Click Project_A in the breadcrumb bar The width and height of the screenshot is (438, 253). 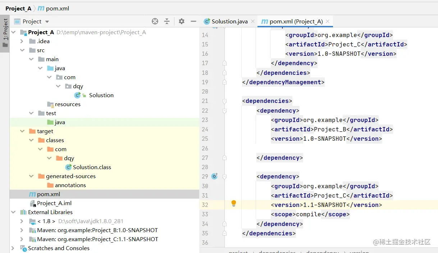coord(18,8)
